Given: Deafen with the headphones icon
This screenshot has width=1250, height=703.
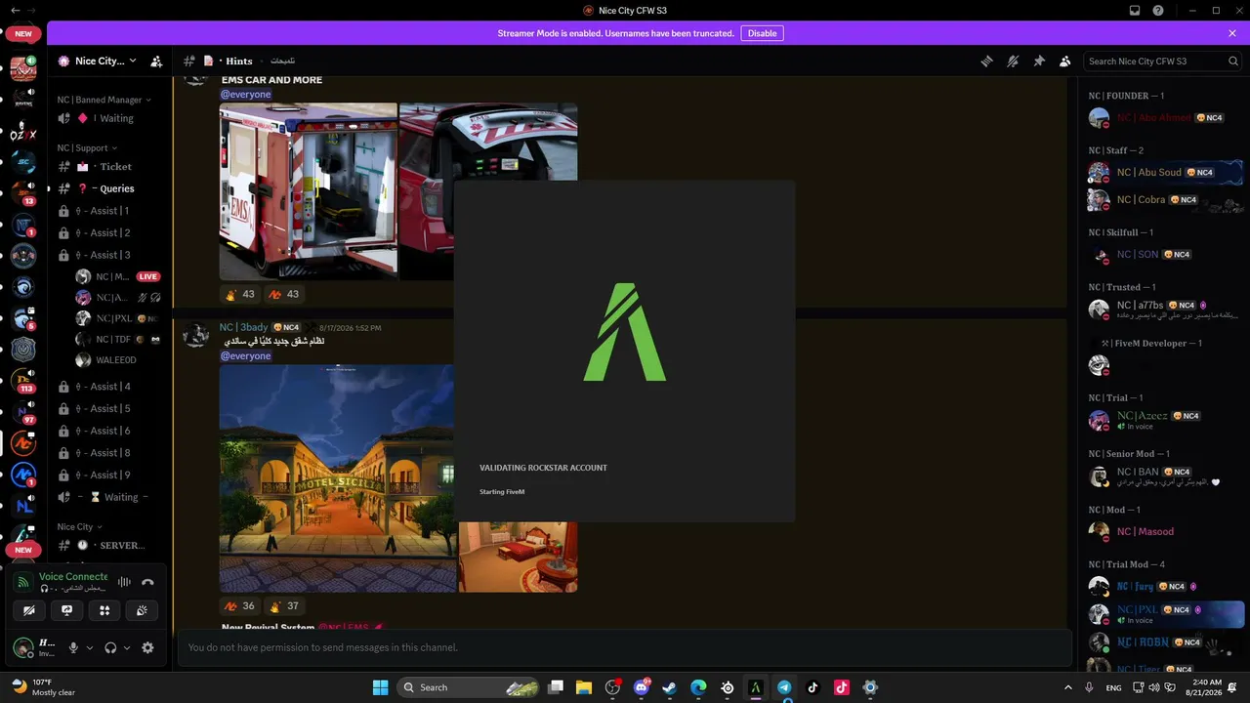Looking at the screenshot, I should [110, 647].
